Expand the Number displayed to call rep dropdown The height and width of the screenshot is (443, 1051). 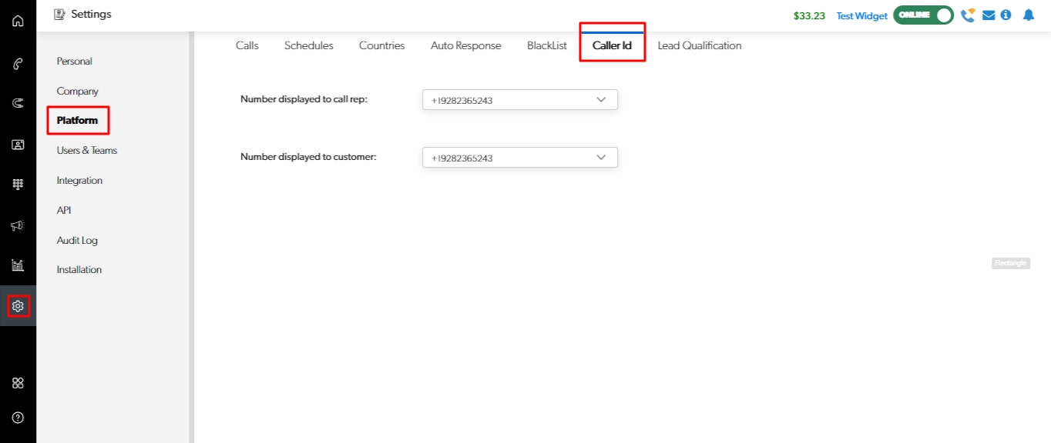(520, 100)
